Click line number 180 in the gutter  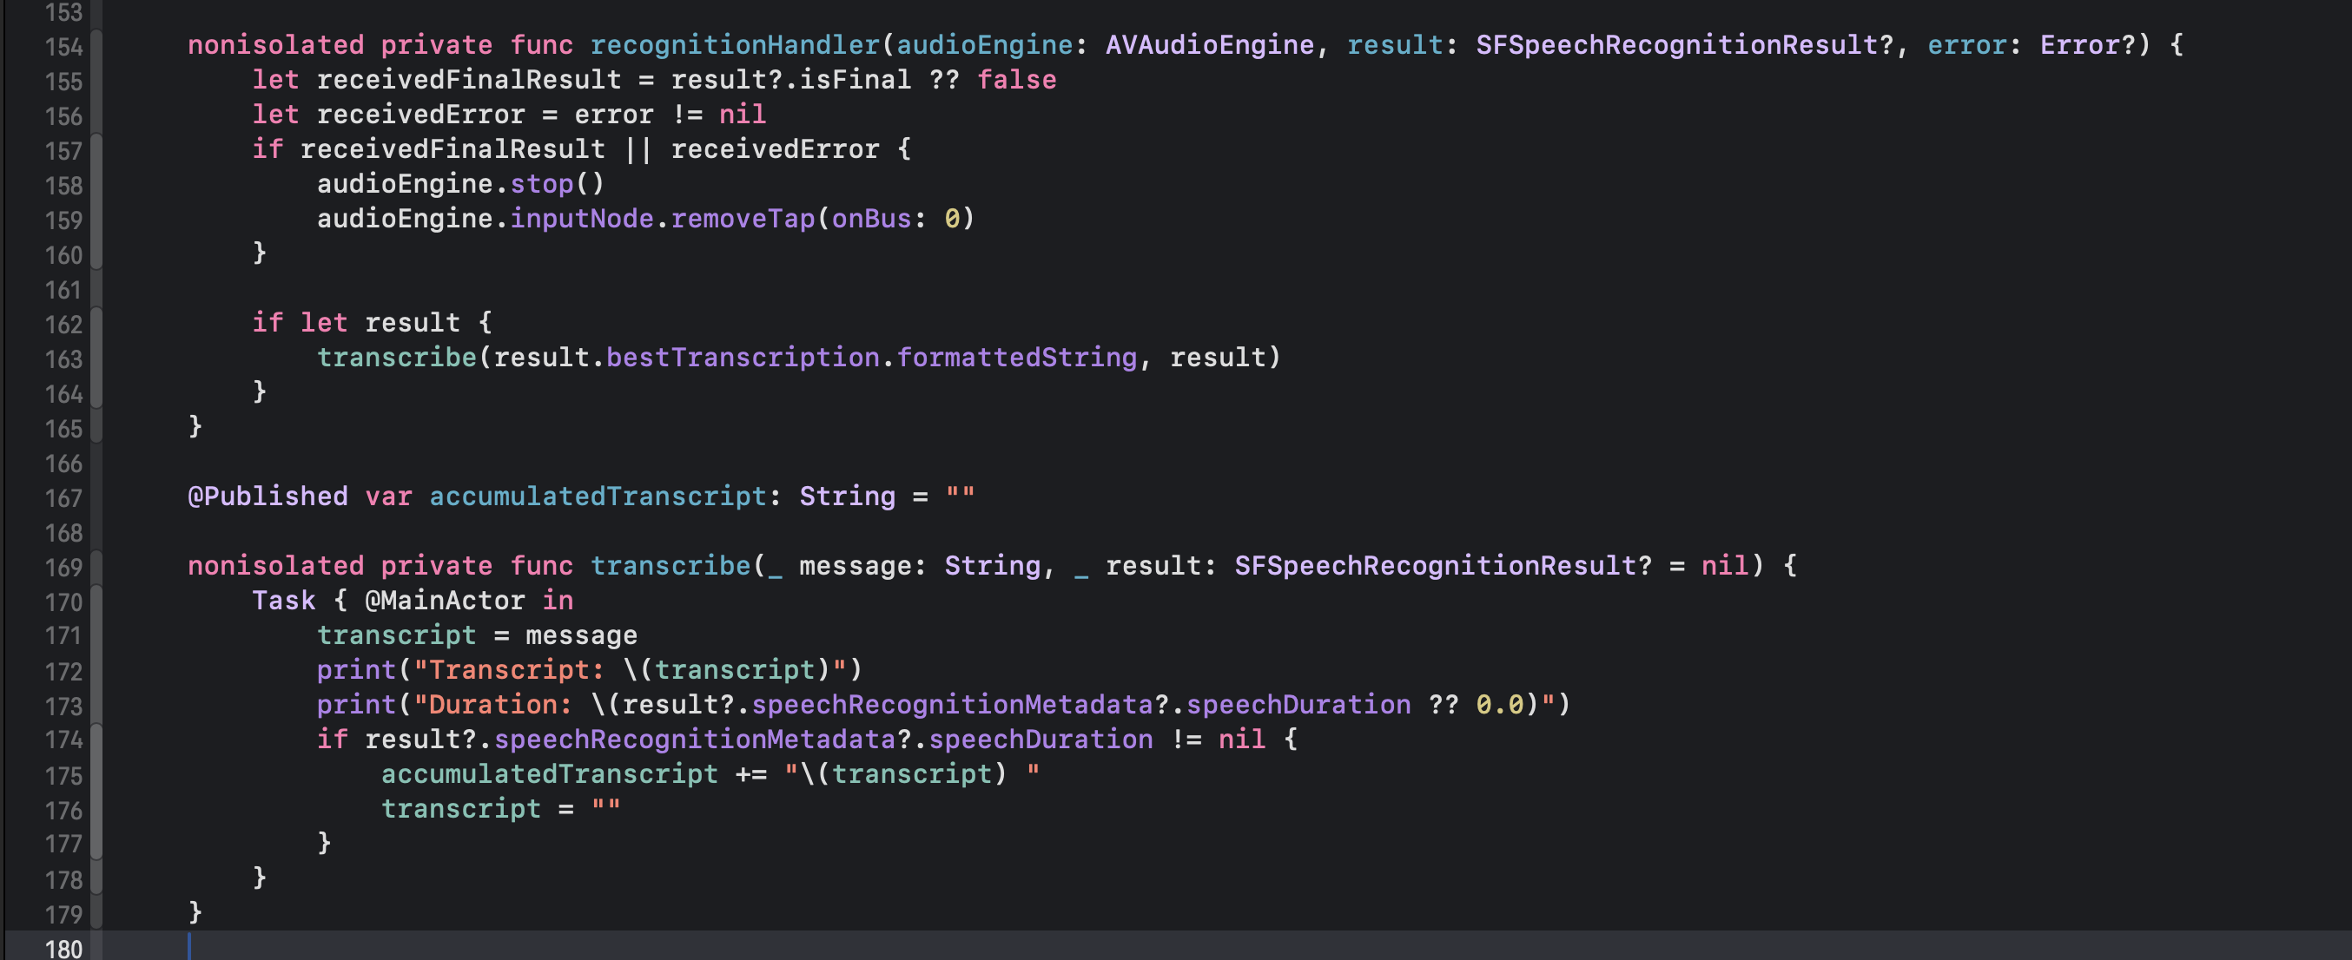coord(63,948)
